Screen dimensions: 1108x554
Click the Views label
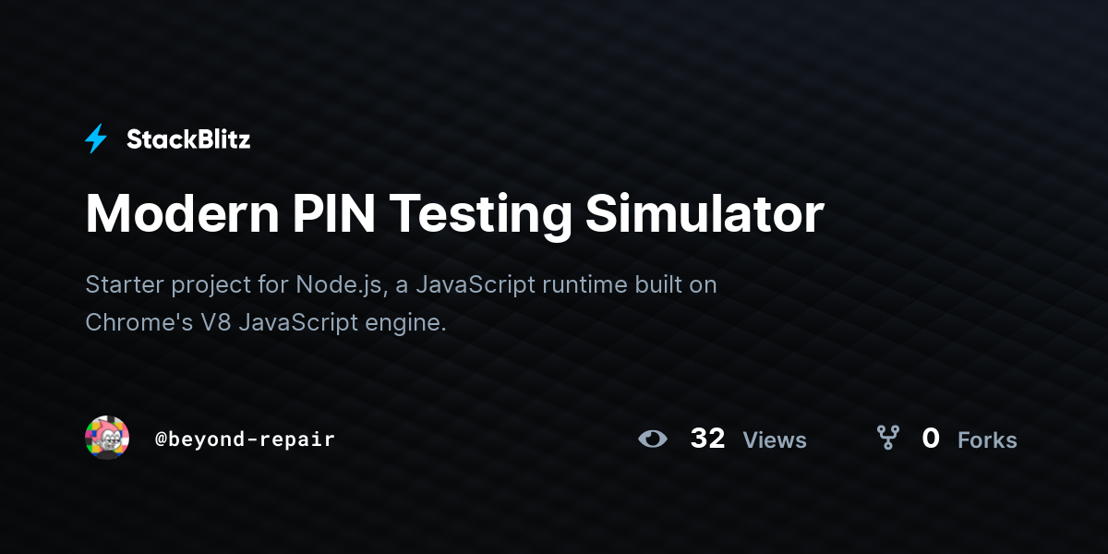[x=775, y=440]
